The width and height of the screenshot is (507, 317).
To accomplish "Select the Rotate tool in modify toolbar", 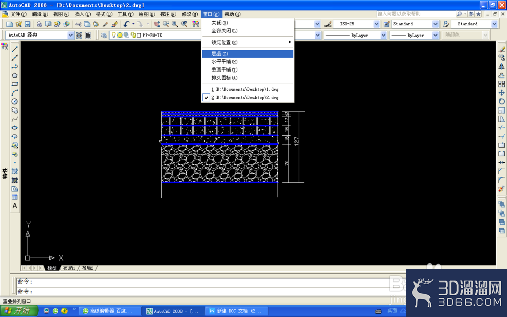I will coord(501,101).
